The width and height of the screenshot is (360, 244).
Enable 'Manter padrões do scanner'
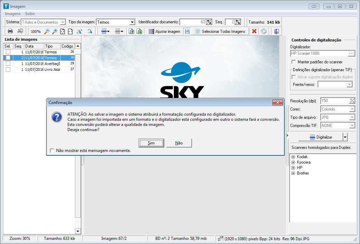(293, 62)
